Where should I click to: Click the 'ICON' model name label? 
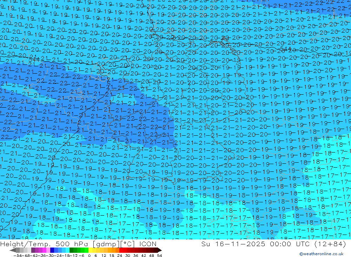pyautogui.click(x=148, y=244)
